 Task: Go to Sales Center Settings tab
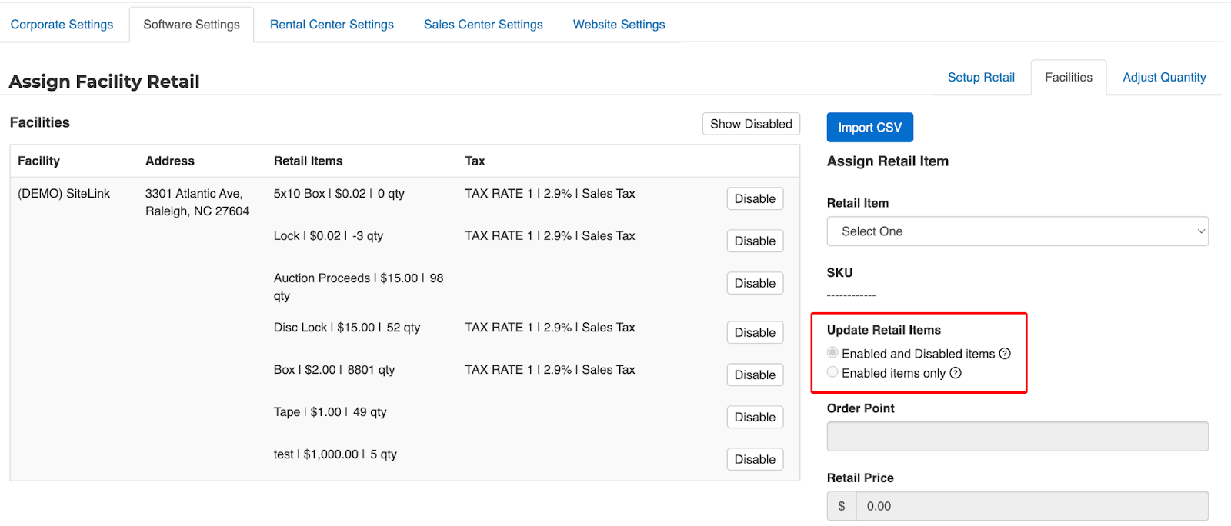tap(483, 25)
